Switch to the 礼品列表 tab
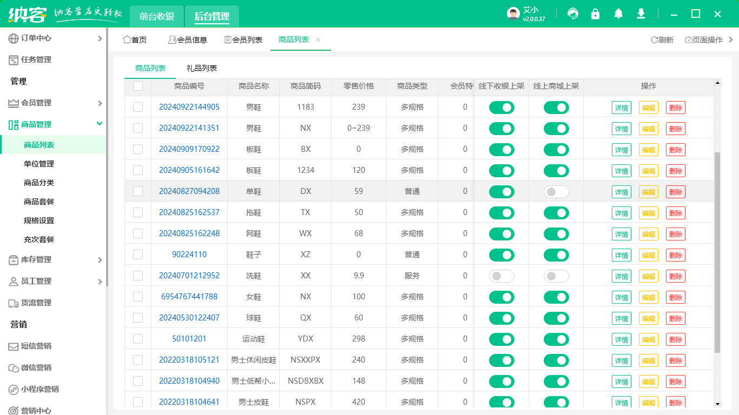 (202, 68)
